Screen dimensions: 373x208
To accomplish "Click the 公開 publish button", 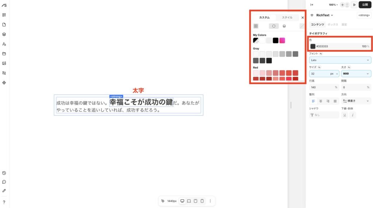I will (x=365, y=5).
